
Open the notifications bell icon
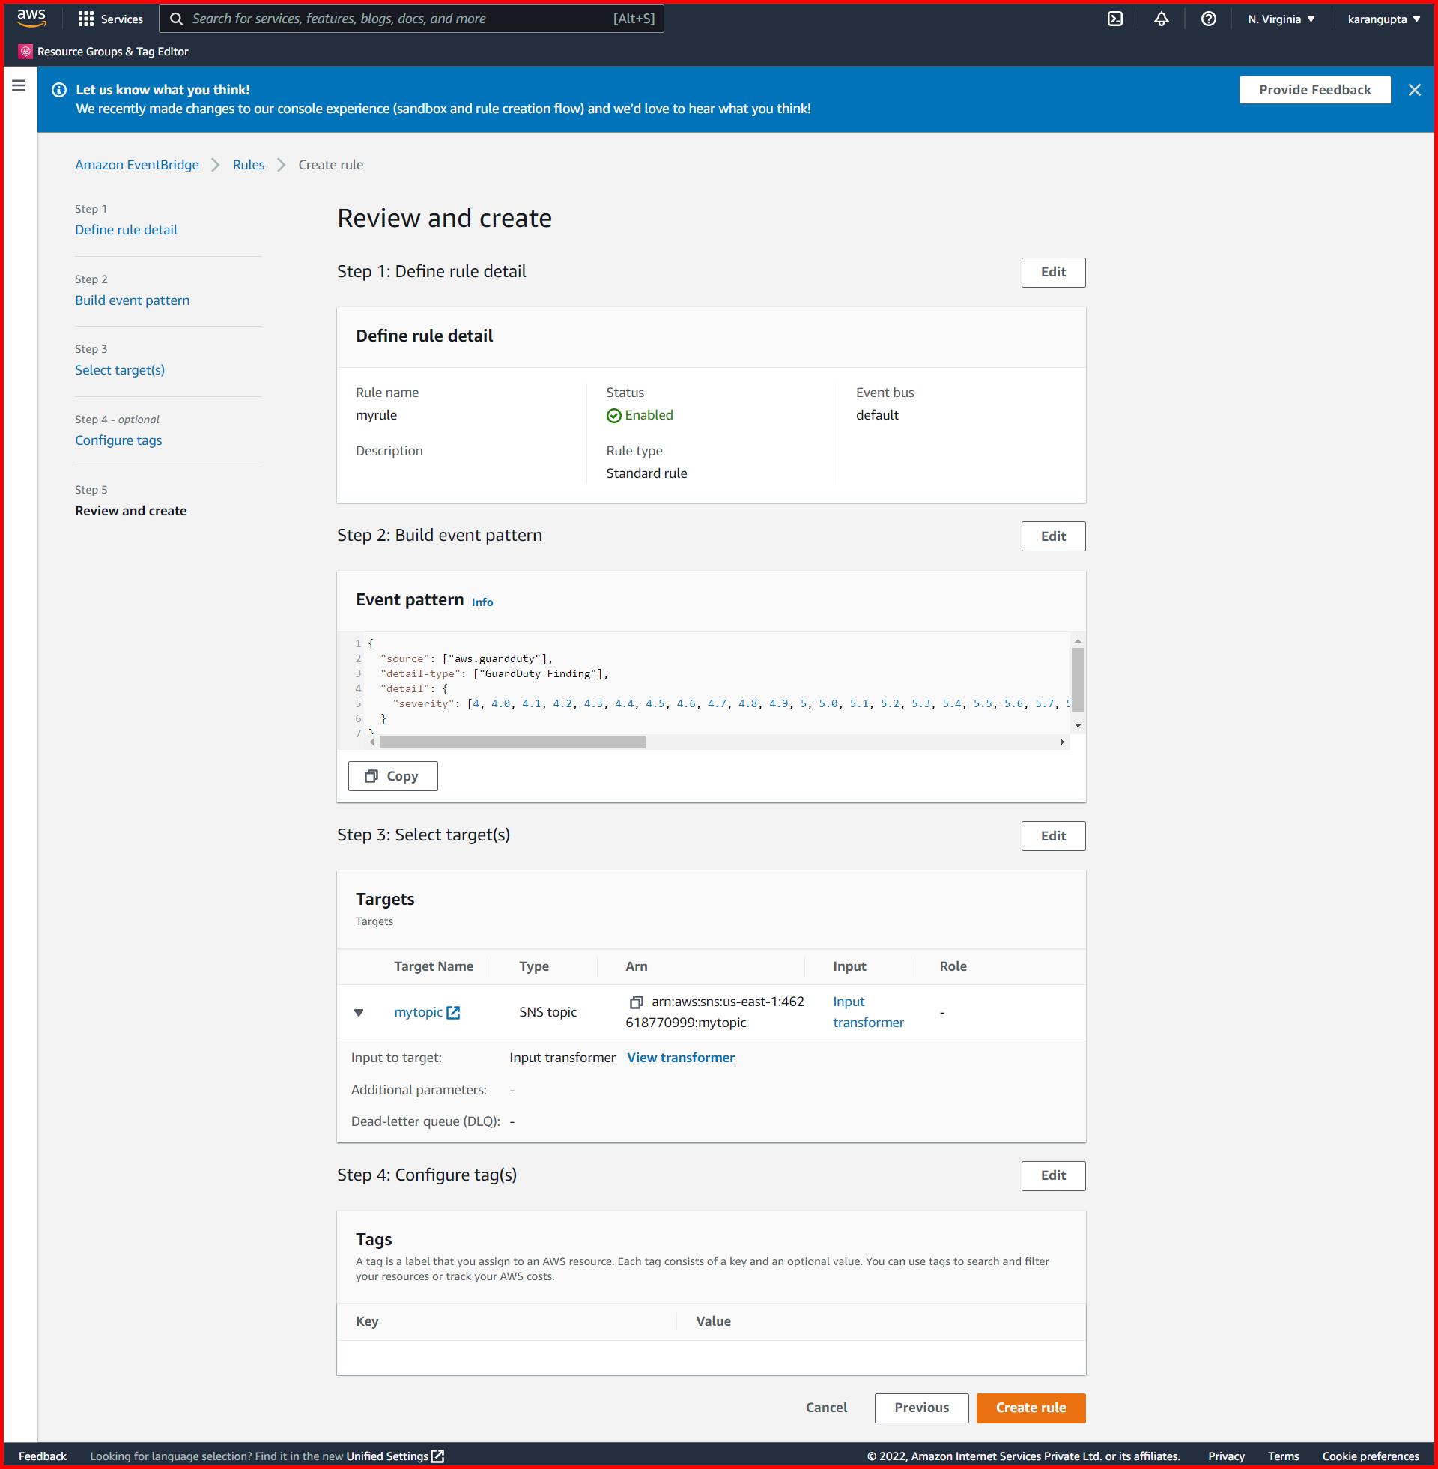tap(1161, 19)
